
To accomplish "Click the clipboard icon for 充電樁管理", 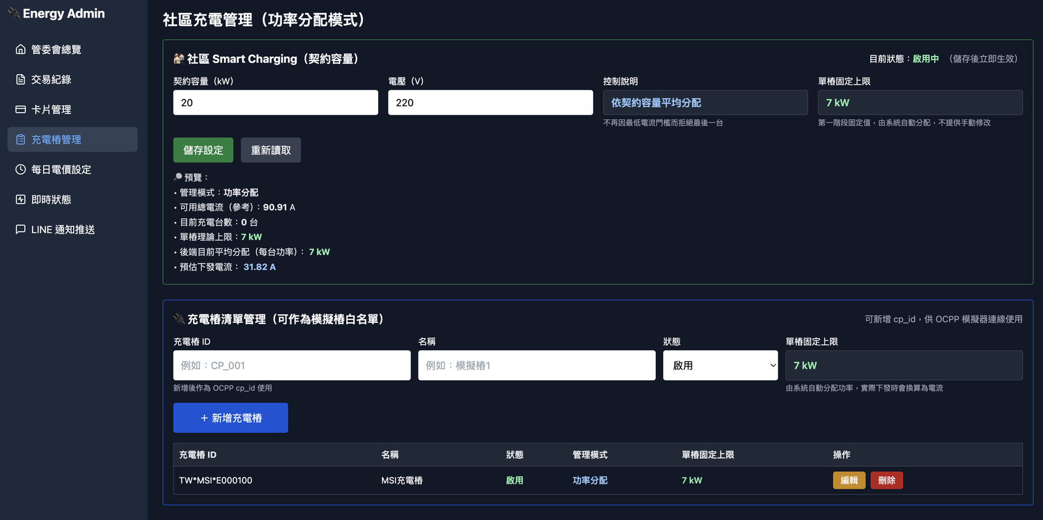I will click(20, 139).
